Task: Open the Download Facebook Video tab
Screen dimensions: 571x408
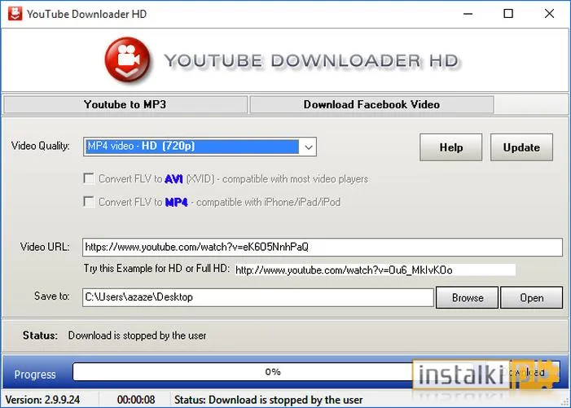Action: pos(371,104)
